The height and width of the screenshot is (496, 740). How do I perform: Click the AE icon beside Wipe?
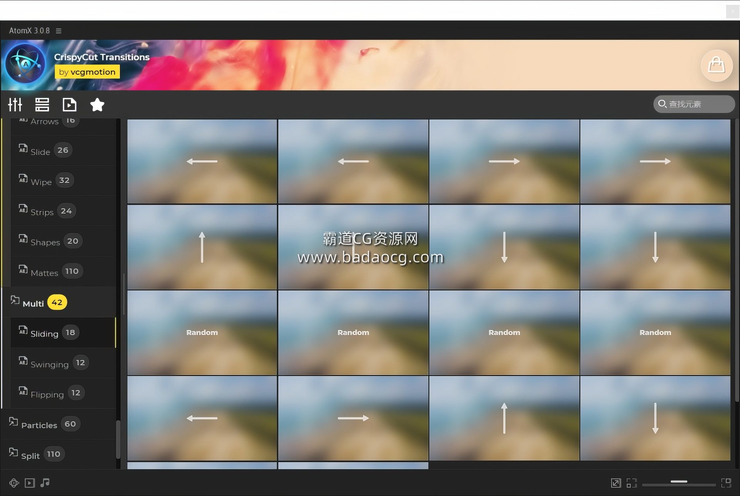(x=23, y=178)
